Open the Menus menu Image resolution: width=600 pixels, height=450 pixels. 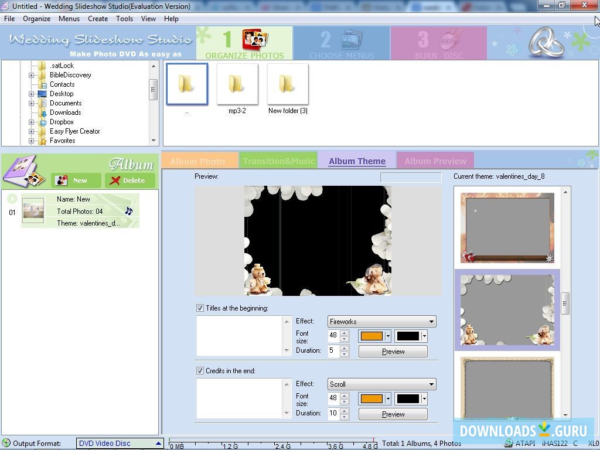pyautogui.click(x=69, y=19)
